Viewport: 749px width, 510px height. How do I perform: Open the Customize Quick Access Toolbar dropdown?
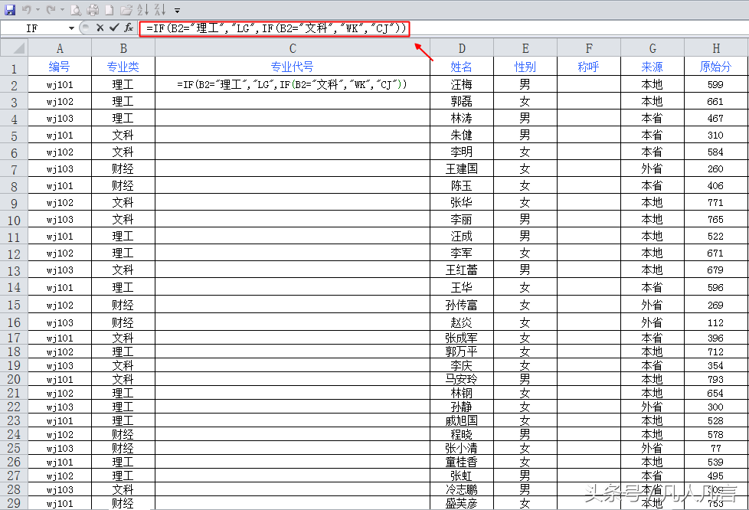pos(177,10)
